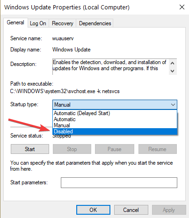189x218 pixels.
Task: Click the greyed-out Pause button
Action: click(x=115, y=149)
